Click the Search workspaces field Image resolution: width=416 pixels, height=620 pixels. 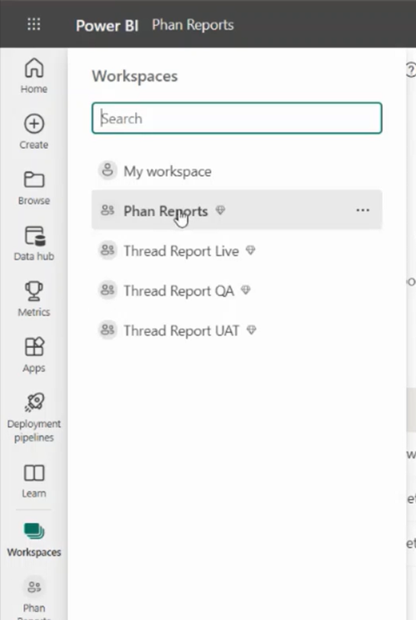237,118
